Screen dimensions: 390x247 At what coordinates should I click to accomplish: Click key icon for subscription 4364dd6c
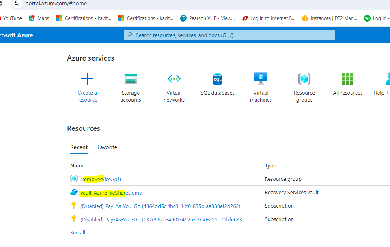click(x=73, y=206)
